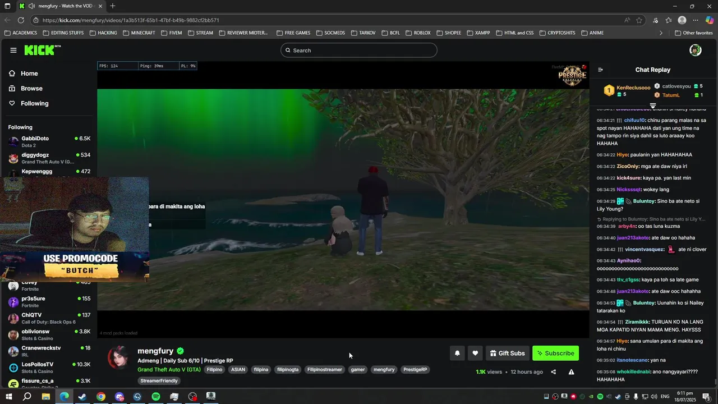Open the notification center in the system tray
The width and height of the screenshot is (718, 404).
click(706, 397)
